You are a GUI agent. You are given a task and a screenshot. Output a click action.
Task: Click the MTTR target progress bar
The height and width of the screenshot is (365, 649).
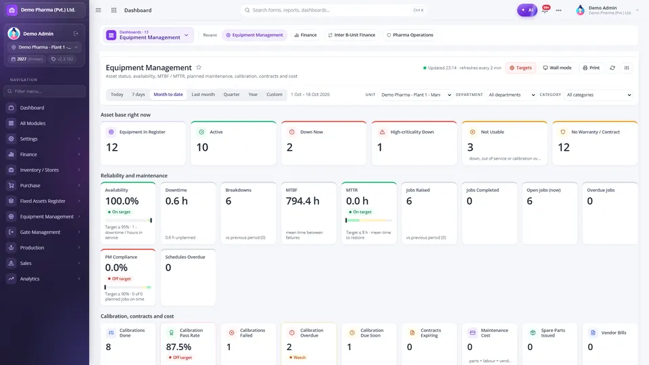[x=369, y=220]
